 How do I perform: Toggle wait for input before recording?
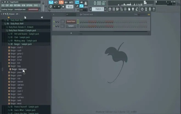pos(56,2)
